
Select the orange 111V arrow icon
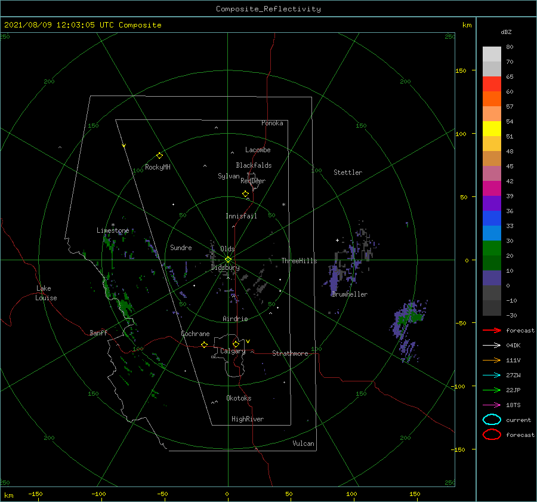(x=492, y=360)
